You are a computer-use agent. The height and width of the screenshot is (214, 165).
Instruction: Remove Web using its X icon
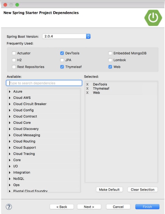pos(87,93)
